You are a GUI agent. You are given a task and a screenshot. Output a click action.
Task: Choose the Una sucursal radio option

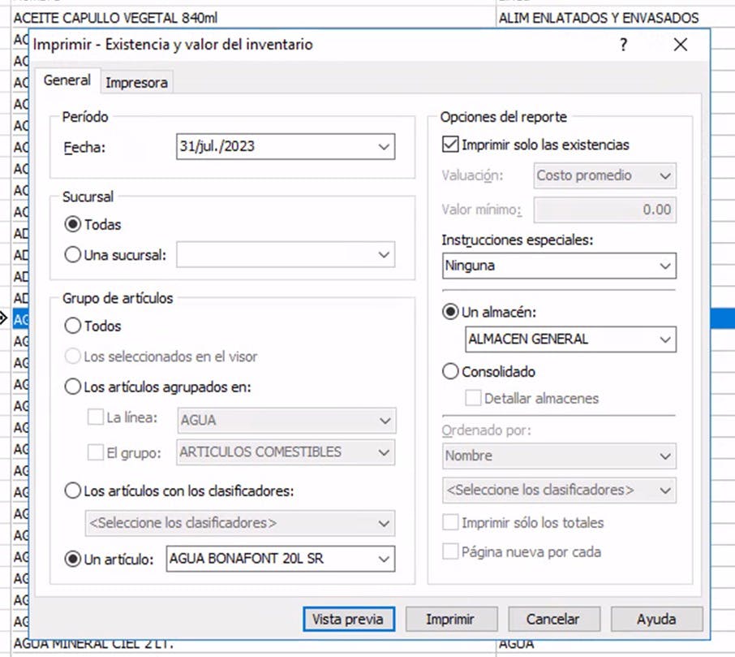(x=73, y=254)
